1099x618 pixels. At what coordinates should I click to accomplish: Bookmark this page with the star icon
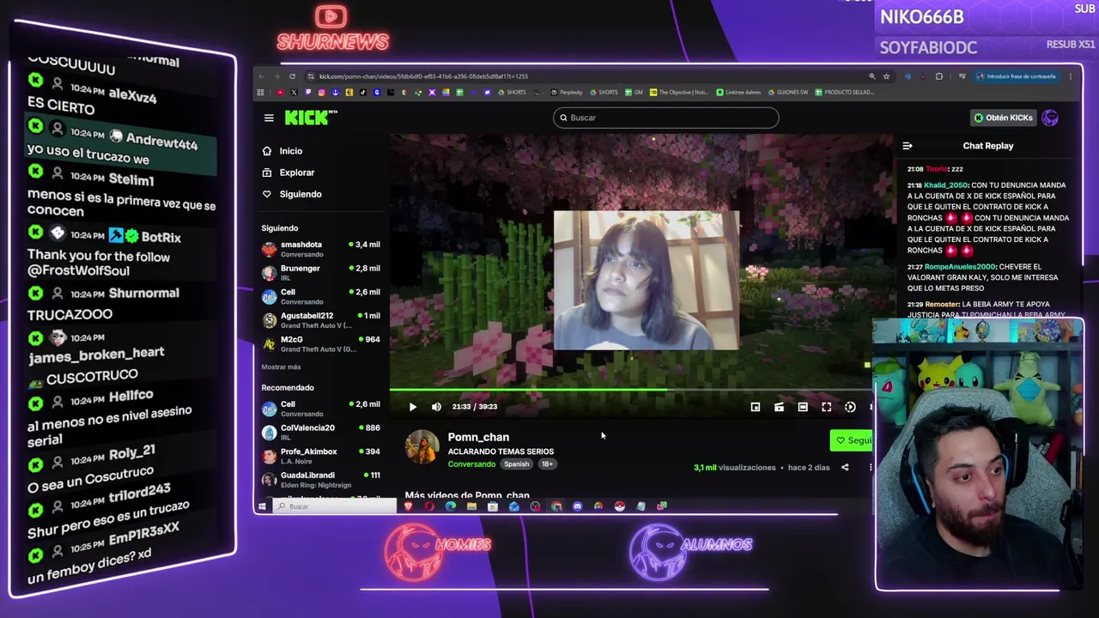(886, 76)
